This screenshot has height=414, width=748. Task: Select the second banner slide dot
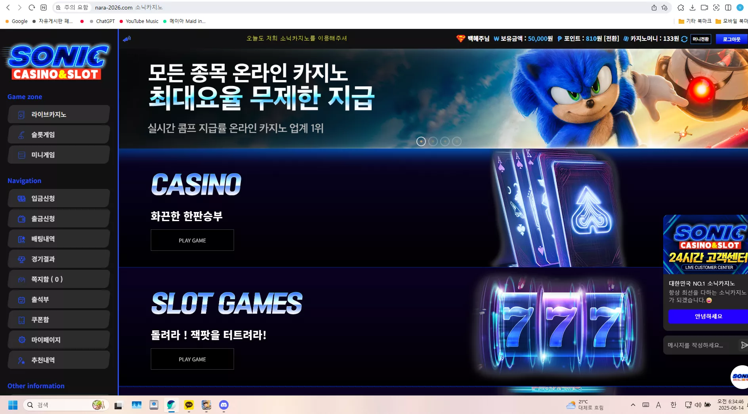pos(433,141)
